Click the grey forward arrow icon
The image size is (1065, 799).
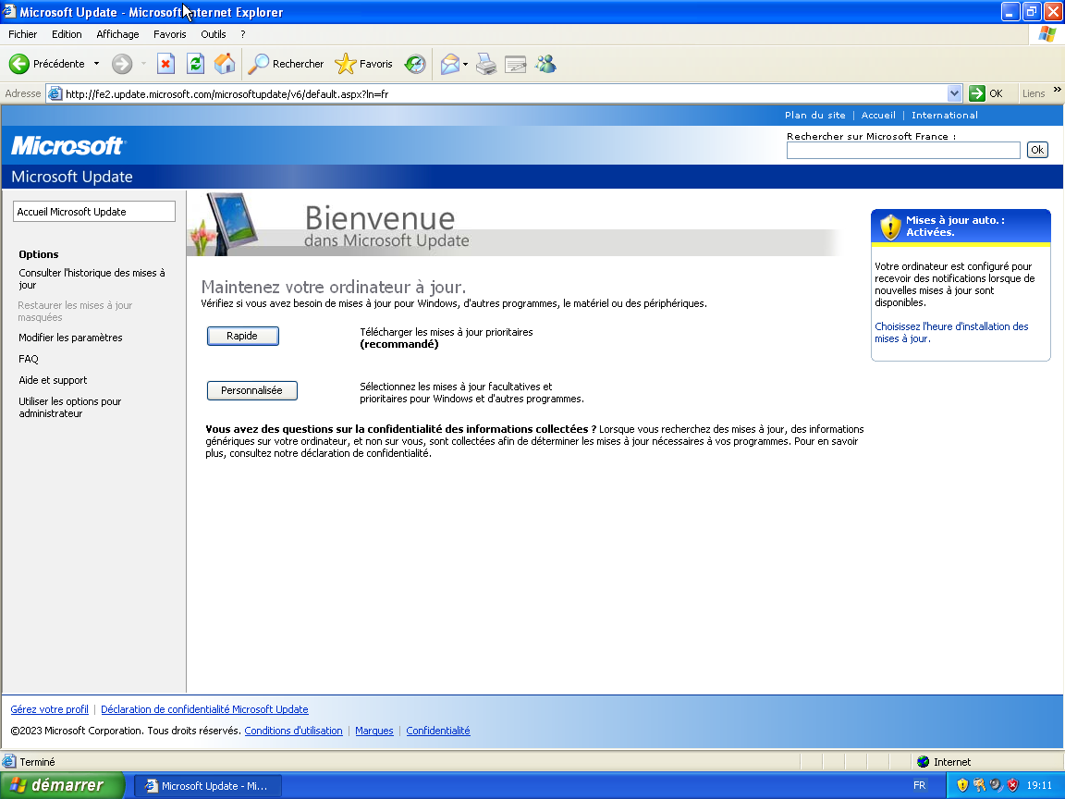pos(122,64)
